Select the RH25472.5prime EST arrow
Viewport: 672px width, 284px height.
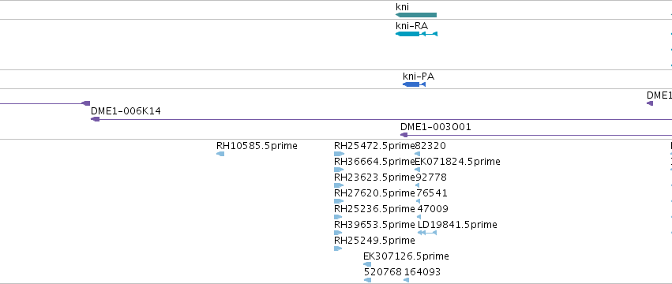(x=339, y=154)
